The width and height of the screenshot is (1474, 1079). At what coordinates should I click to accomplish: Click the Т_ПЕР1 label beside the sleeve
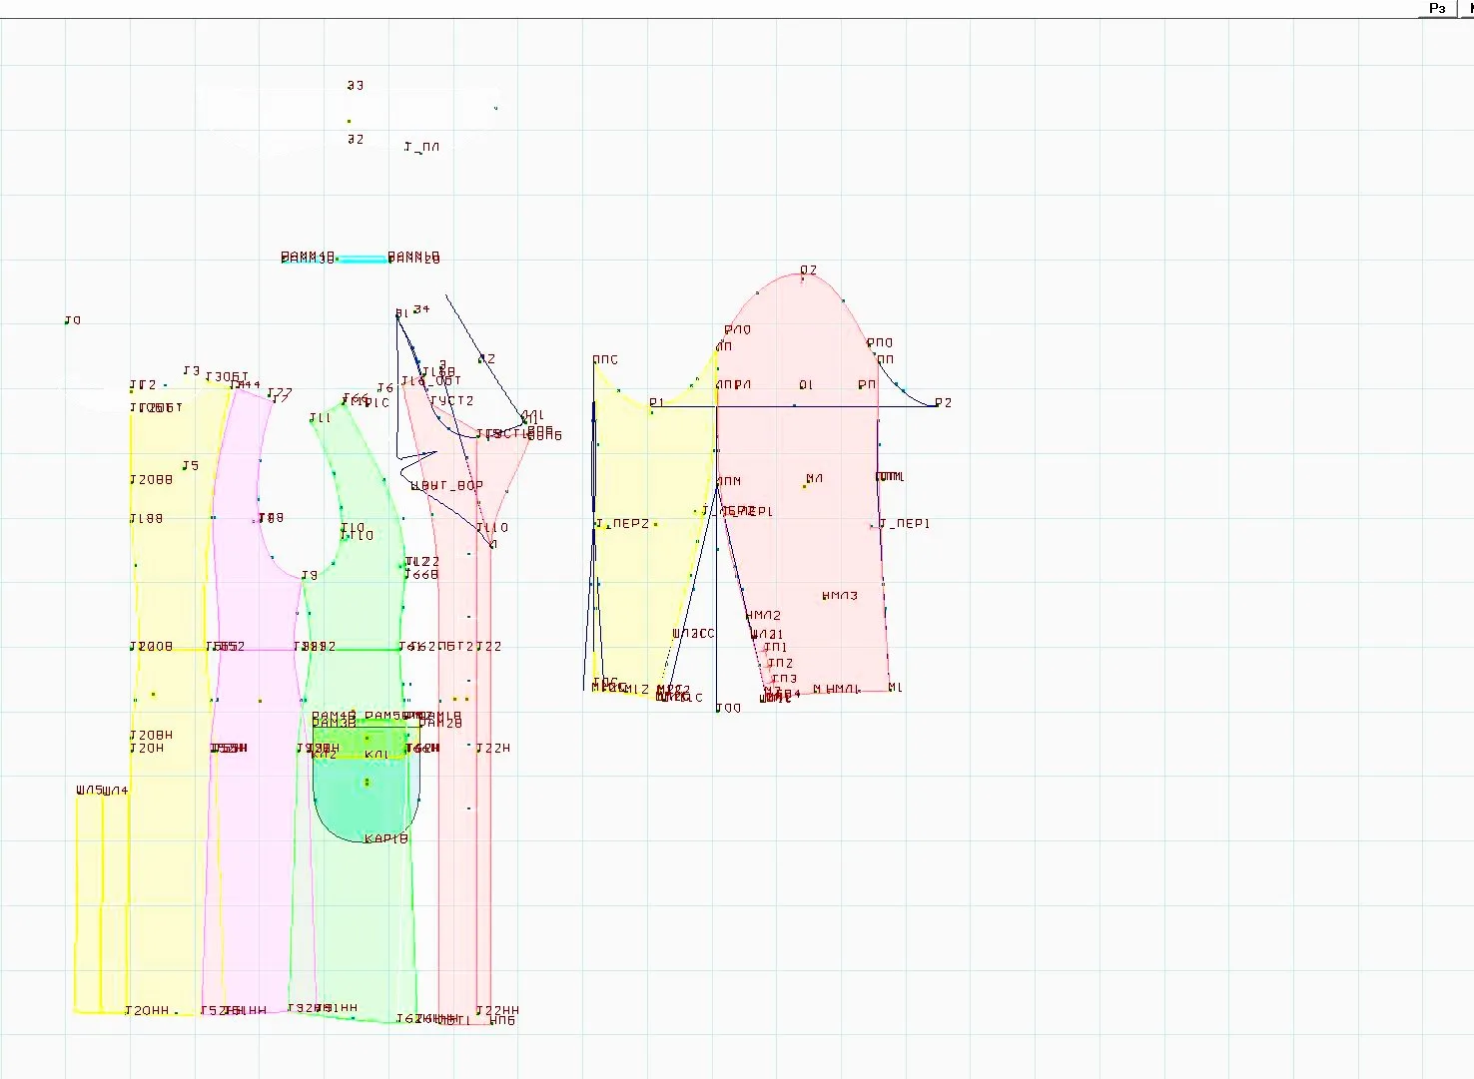coord(905,523)
